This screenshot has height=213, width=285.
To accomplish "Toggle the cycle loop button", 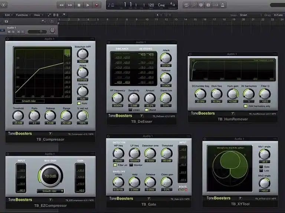I will [186, 5].
